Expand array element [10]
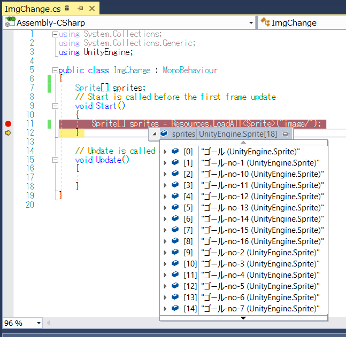This screenshot has height=337, width=346. point(165,264)
